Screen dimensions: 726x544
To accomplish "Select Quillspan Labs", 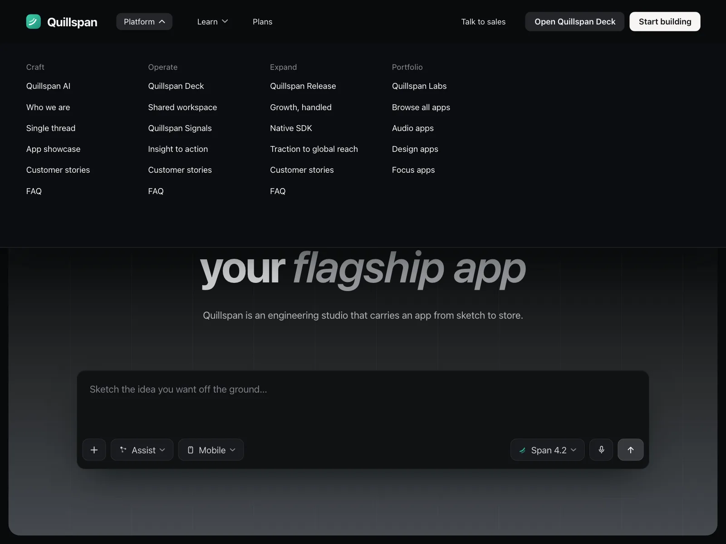I will pyautogui.click(x=419, y=86).
